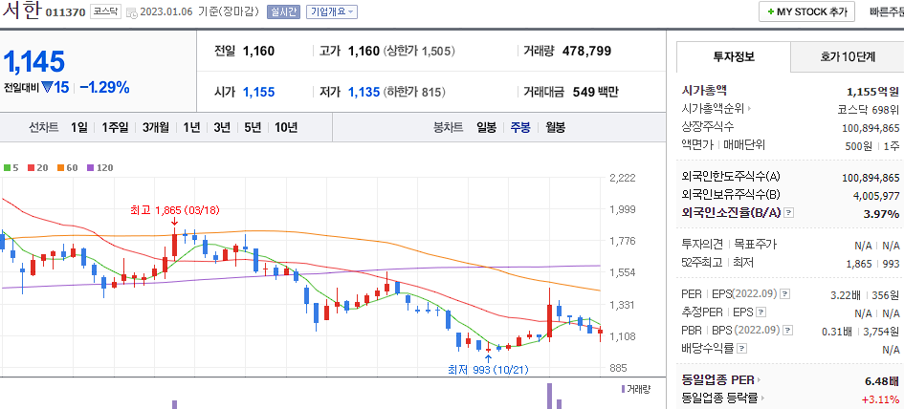Click the 거래대금 value 549 백만

point(596,92)
